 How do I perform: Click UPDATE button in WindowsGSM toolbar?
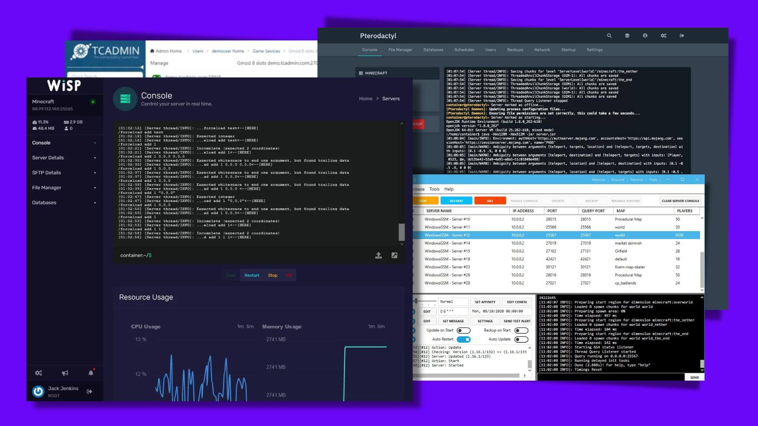[557, 200]
